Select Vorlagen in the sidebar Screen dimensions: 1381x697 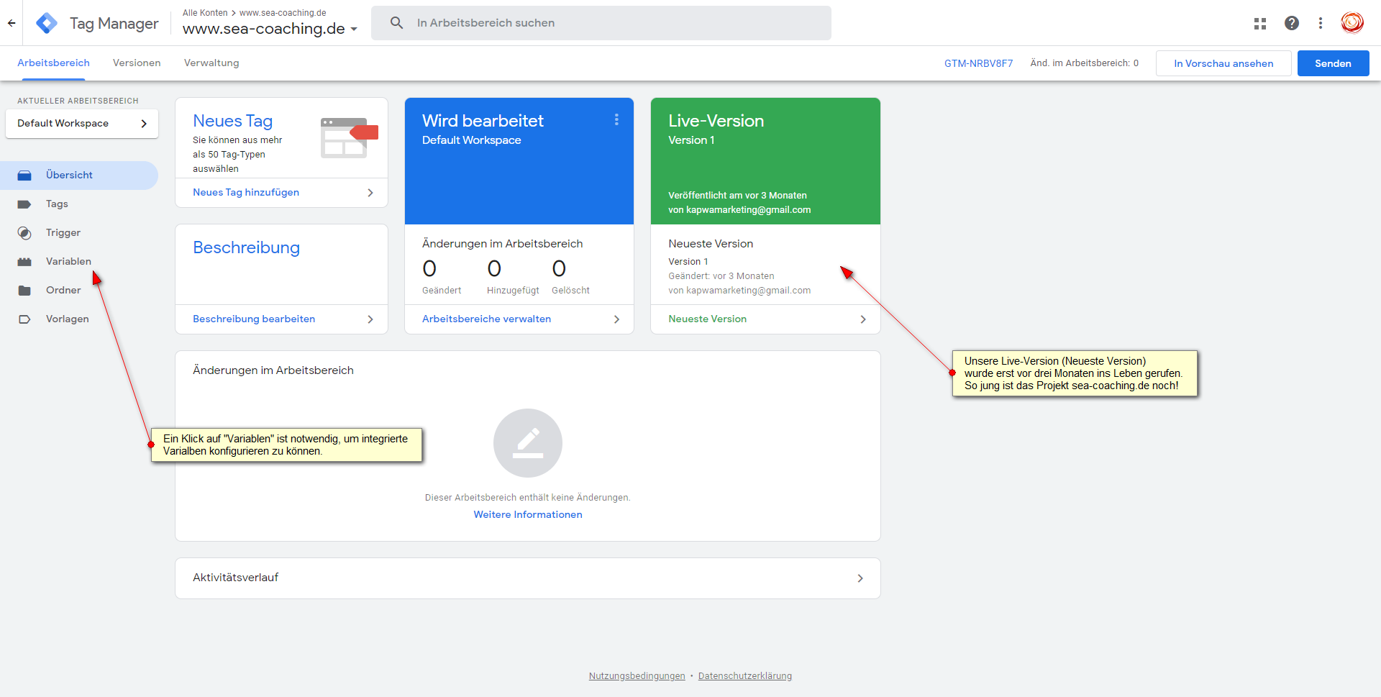tap(68, 319)
